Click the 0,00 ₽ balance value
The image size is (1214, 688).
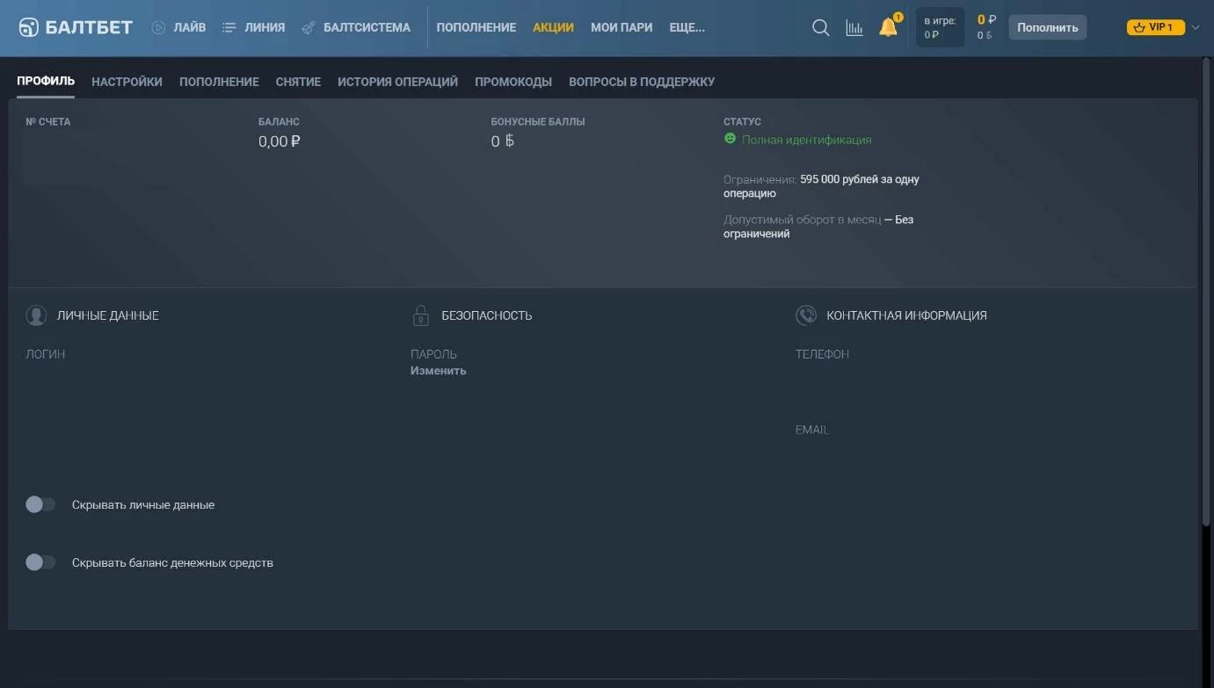pyautogui.click(x=279, y=141)
